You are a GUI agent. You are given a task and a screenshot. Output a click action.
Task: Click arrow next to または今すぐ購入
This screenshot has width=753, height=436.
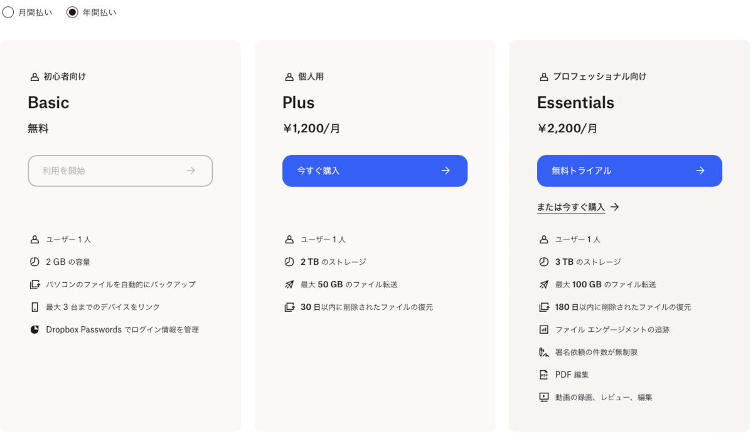[615, 207]
